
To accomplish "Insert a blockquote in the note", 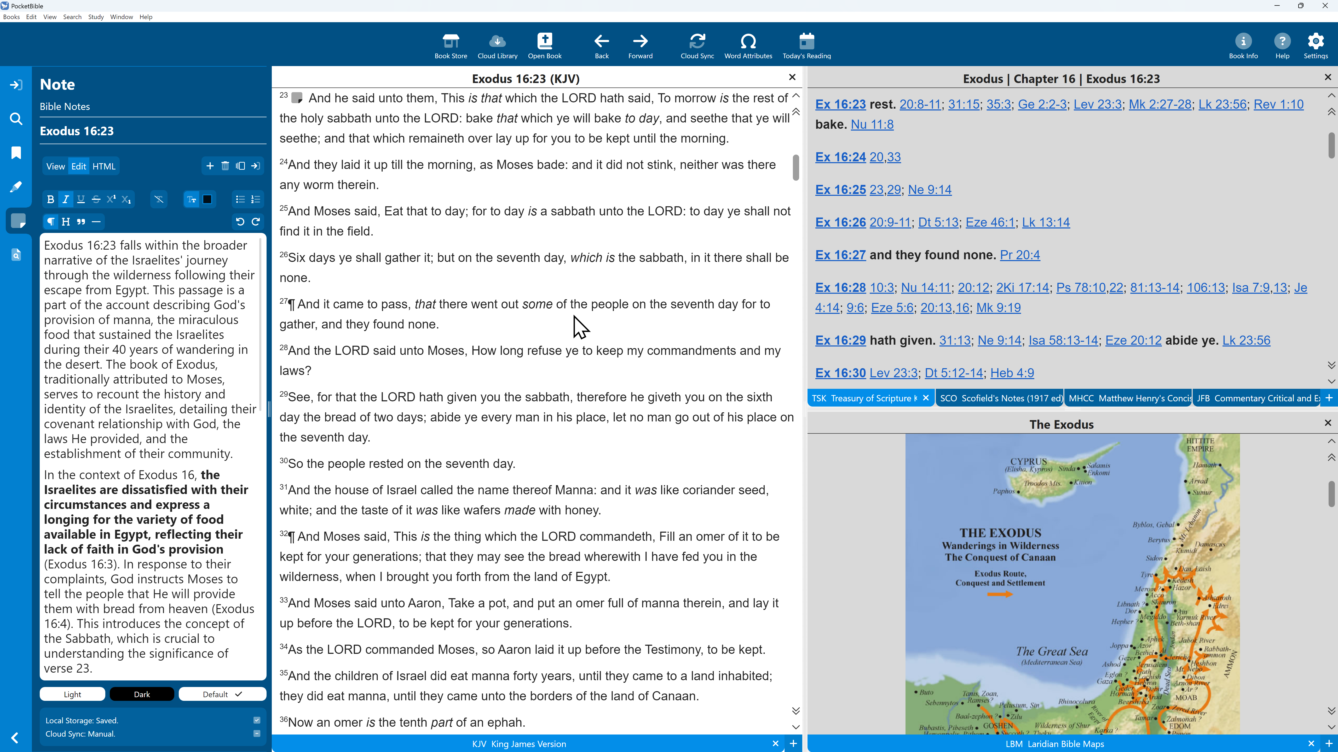I will 81,222.
